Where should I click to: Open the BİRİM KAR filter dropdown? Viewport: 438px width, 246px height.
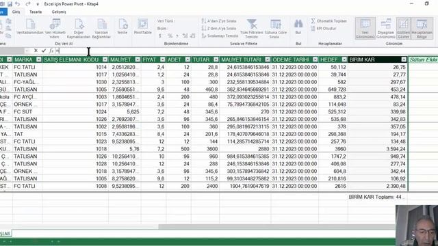tap(404, 59)
